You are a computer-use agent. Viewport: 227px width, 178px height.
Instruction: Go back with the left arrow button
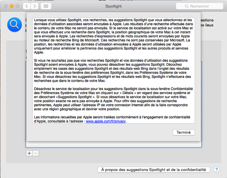click(x=27, y=6)
